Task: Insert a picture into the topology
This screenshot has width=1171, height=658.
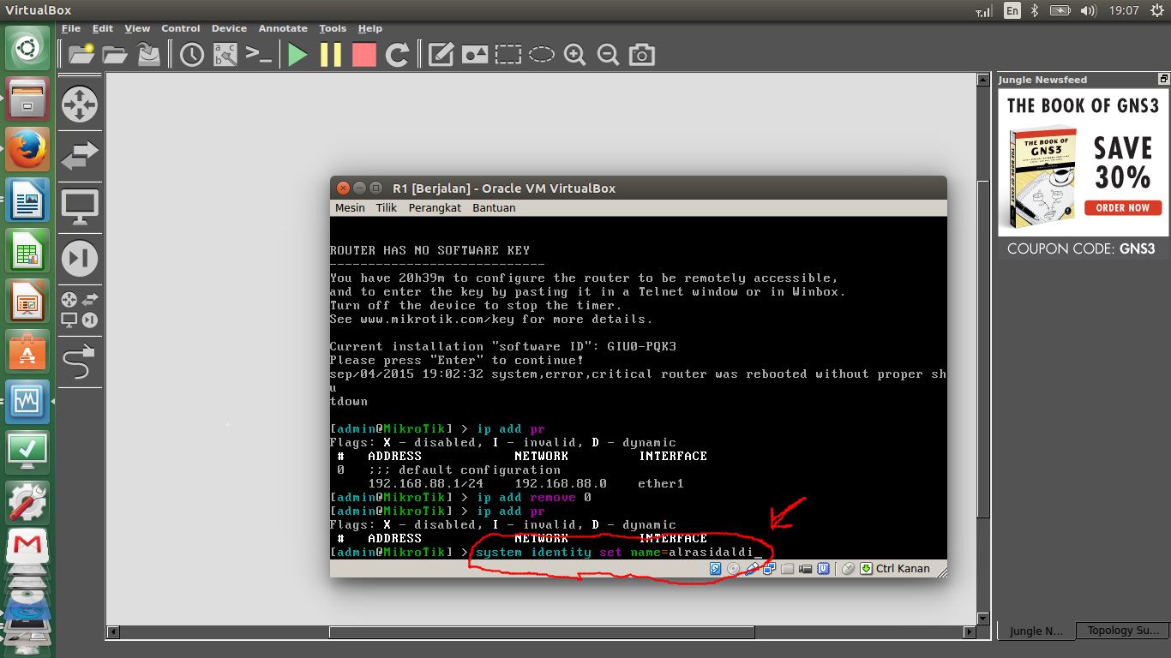Action: (x=474, y=54)
